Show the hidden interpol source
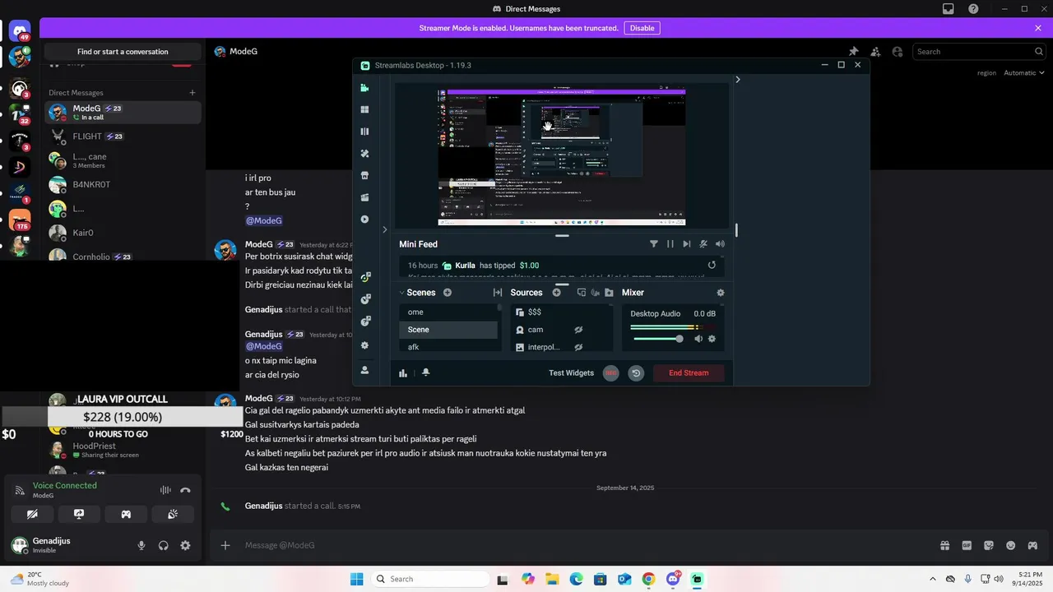 pos(578,347)
